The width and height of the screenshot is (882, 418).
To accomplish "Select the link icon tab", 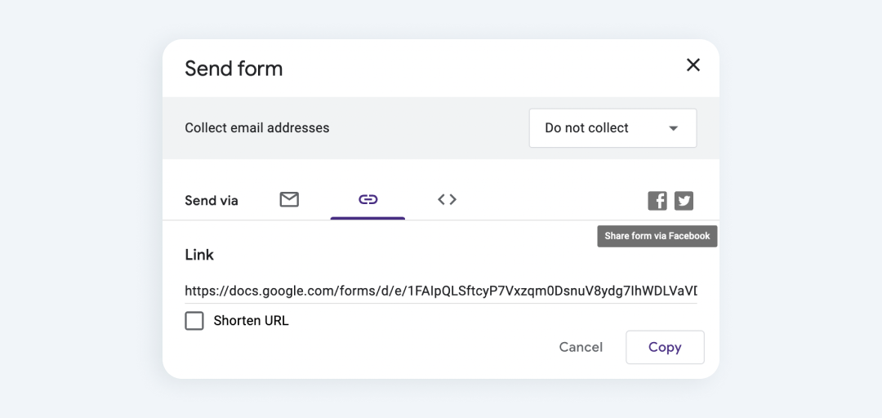I will click(368, 199).
